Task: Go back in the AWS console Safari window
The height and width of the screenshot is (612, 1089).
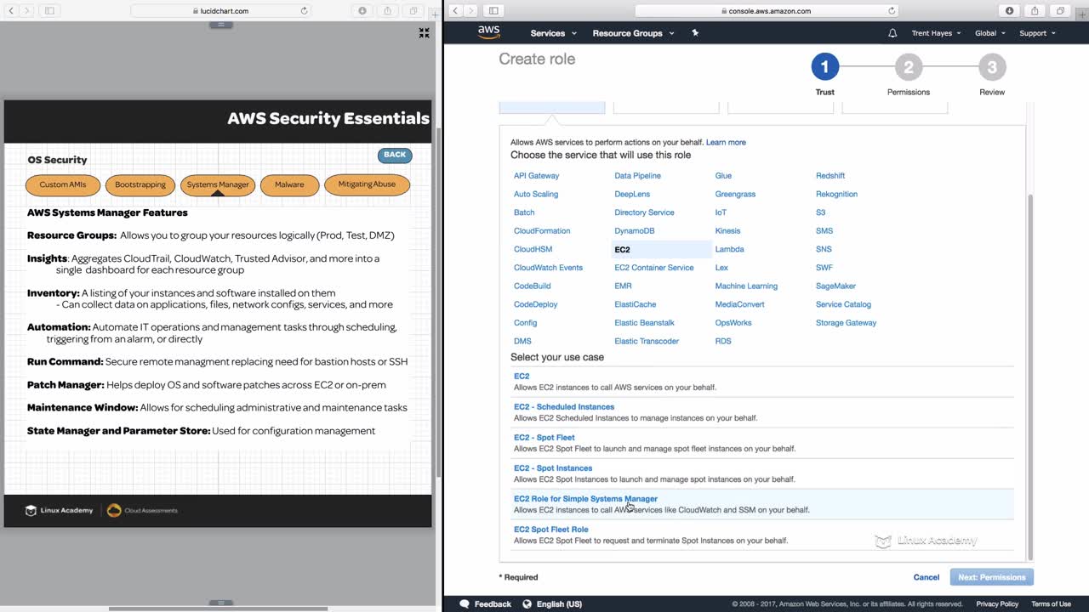Action: [x=455, y=11]
